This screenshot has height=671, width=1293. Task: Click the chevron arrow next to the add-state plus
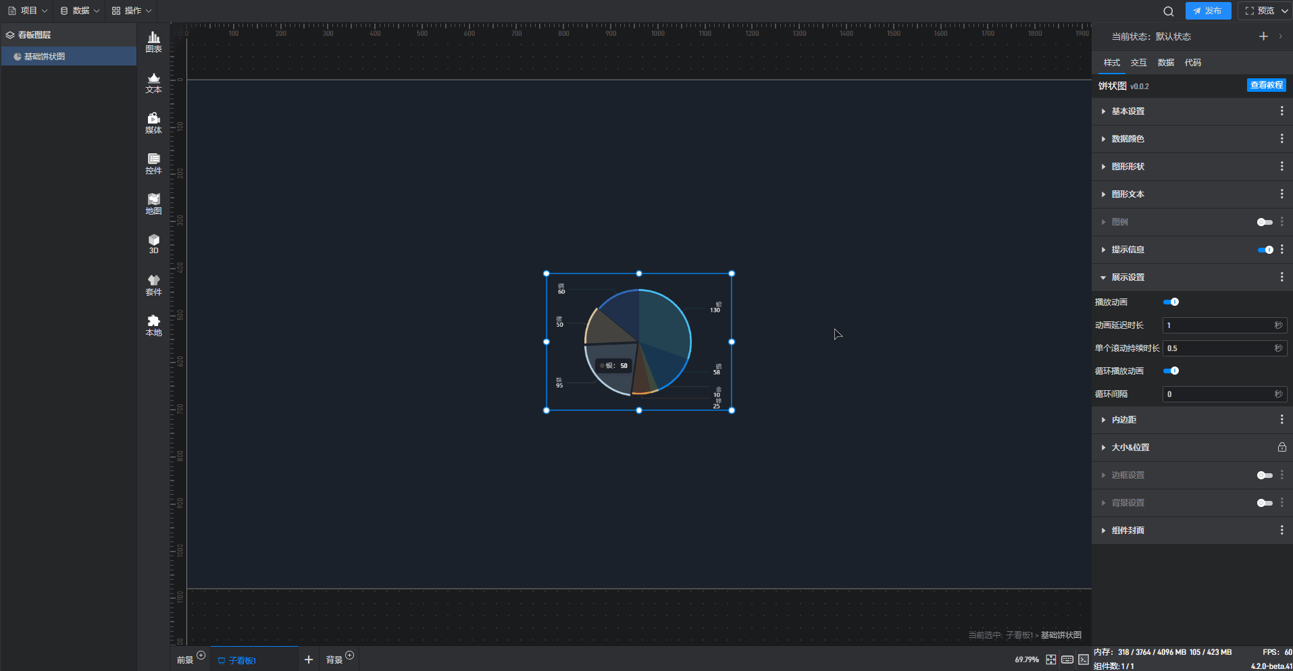pyautogui.click(x=1281, y=36)
